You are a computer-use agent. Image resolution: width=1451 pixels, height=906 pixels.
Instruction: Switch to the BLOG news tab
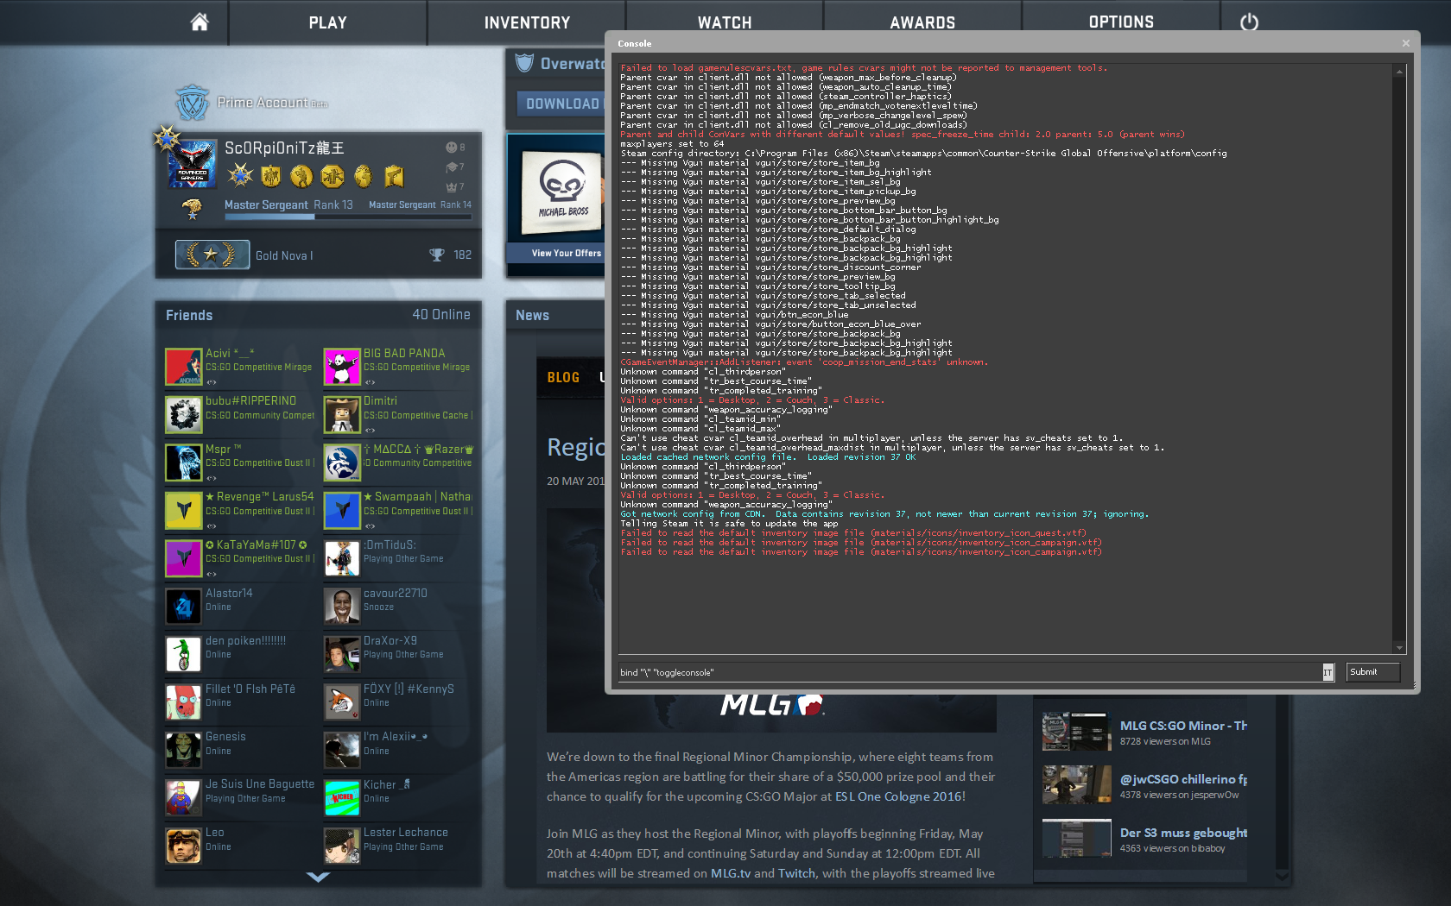click(x=563, y=378)
